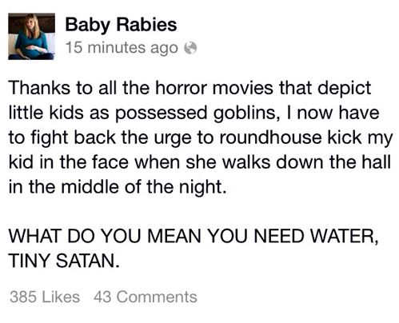Click the word "possessed" in the post
399x323 pixels.
(162, 114)
